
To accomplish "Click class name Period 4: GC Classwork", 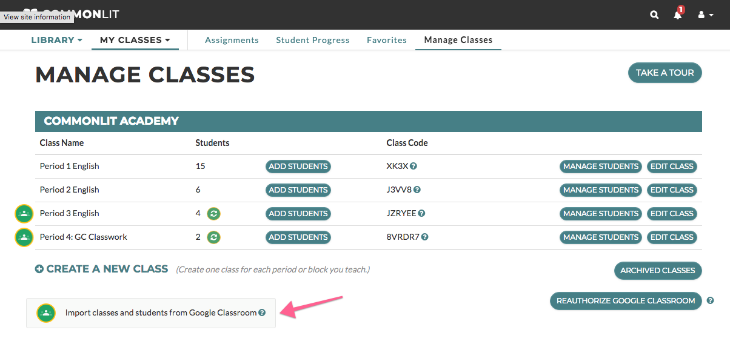I will [84, 237].
